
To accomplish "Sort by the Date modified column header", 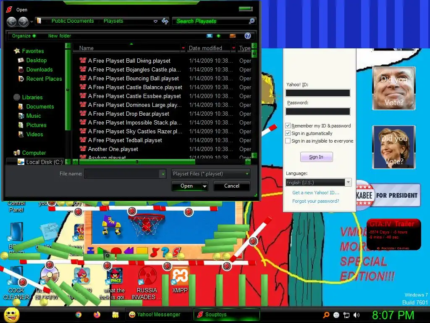I will click(211, 48).
